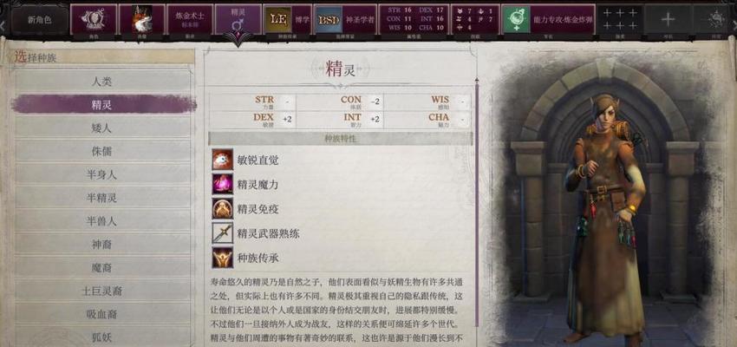Select the 吸血裔 race entry
The height and width of the screenshot is (347, 737).
click(102, 314)
